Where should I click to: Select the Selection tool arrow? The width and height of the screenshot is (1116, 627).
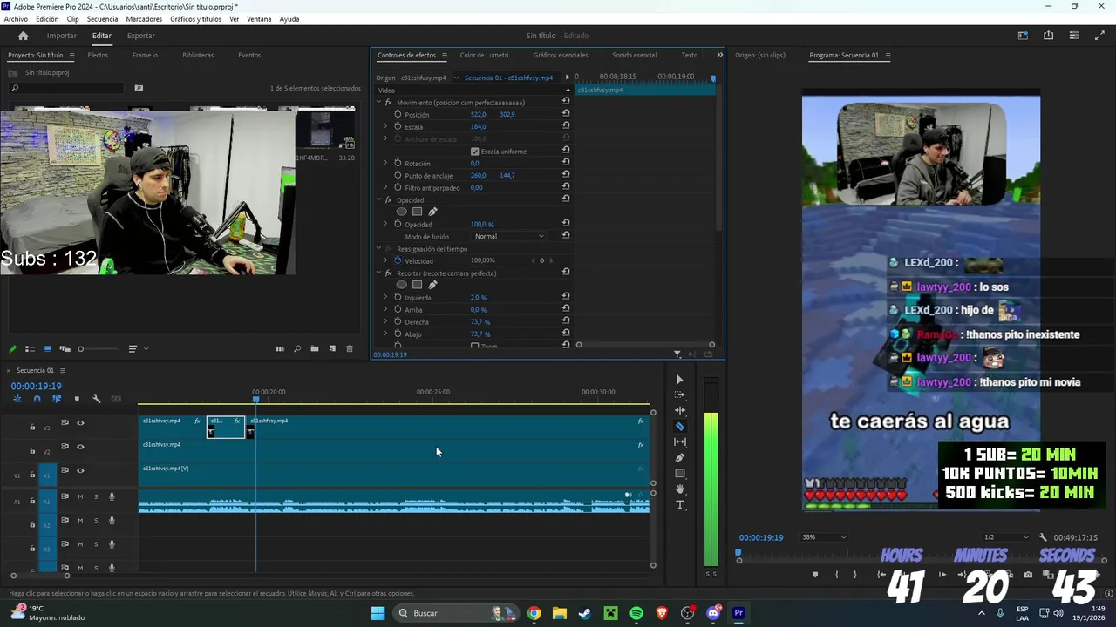(x=680, y=380)
